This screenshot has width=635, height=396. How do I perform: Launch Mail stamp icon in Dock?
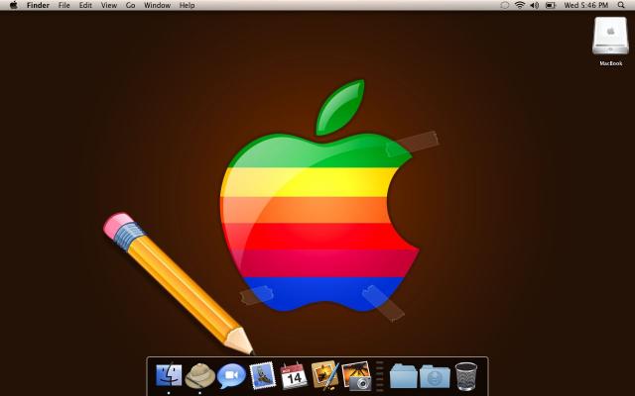coord(262,375)
